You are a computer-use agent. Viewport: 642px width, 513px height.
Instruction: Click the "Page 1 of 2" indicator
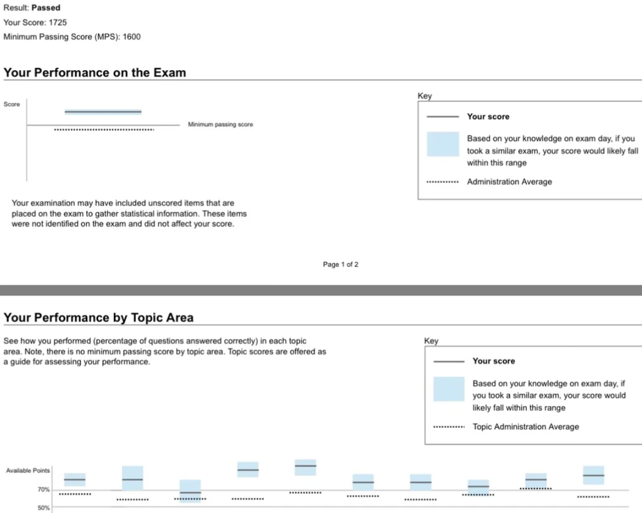[x=340, y=264]
